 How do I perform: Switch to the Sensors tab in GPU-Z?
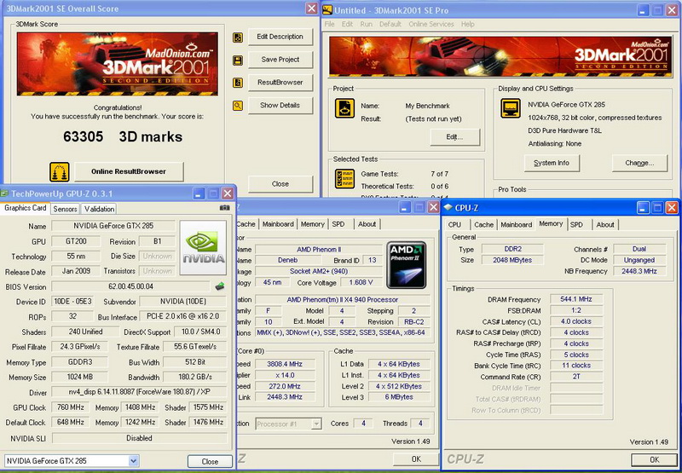(66, 209)
